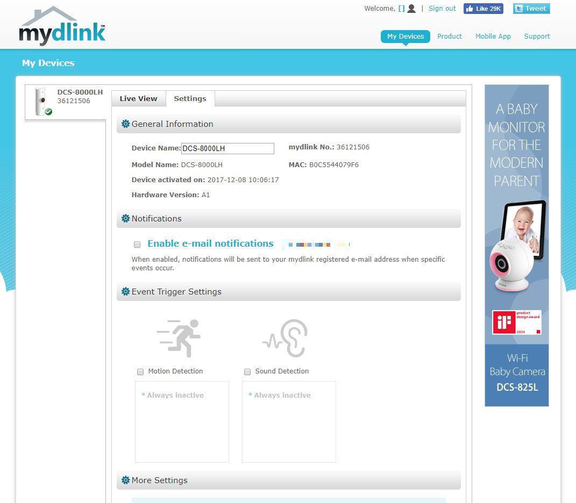Click the More Settings section header
The width and height of the screenshot is (576, 503).
pos(289,480)
